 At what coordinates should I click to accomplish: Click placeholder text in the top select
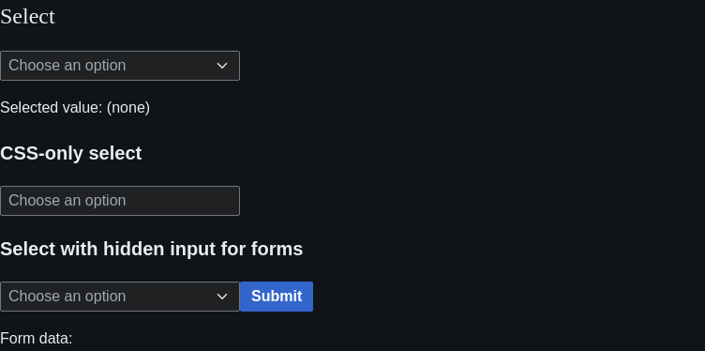point(67,66)
